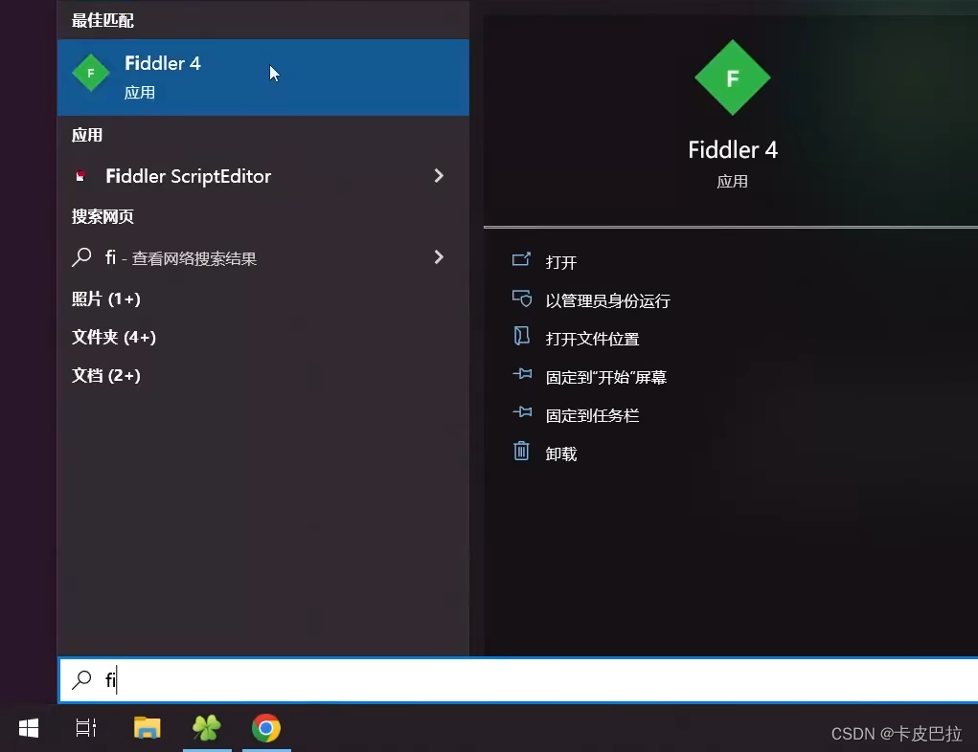The height and width of the screenshot is (752, 978).
Task: Click the 最佳匹配 section header
Action: (102, 20)
